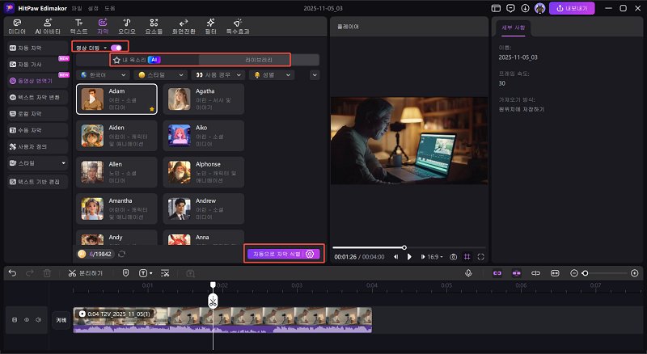Toggle track visibility eye icon

click(x=26, y=319)
